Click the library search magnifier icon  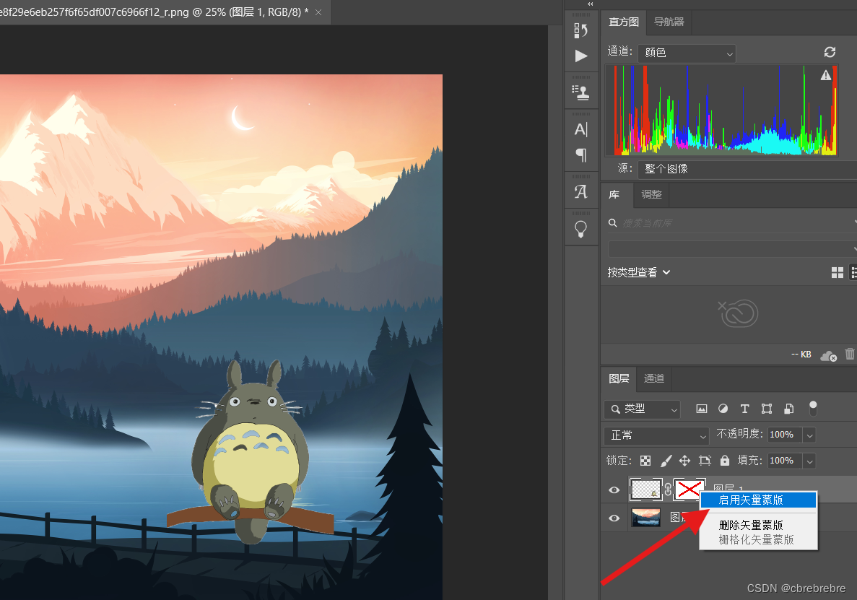click(613, 223)
